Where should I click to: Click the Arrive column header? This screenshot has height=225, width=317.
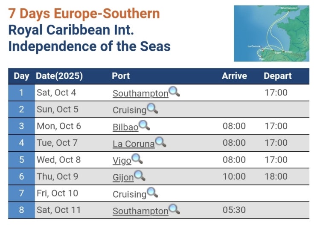(234, 76)
